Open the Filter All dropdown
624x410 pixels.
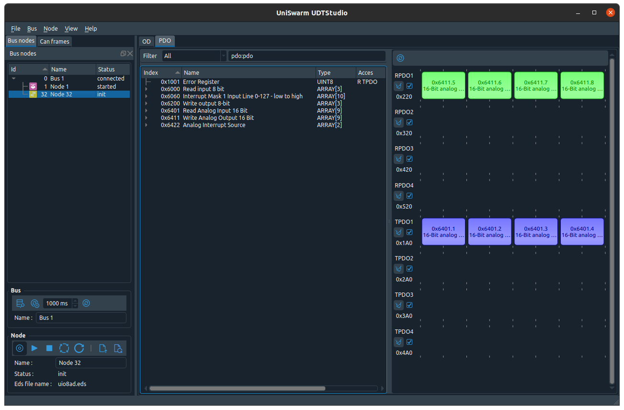click(194, 56)
